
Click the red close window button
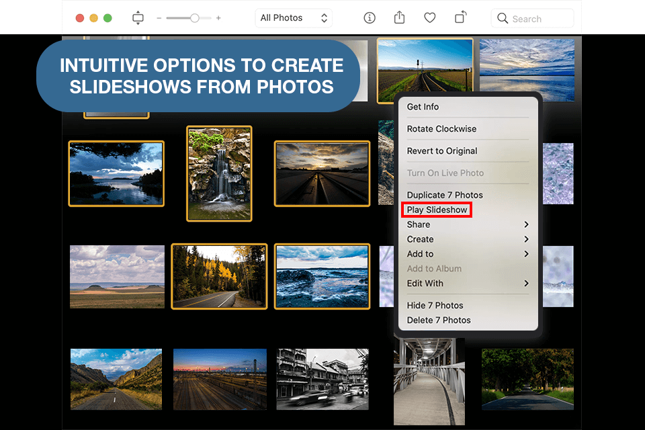(x=80, y=18)
